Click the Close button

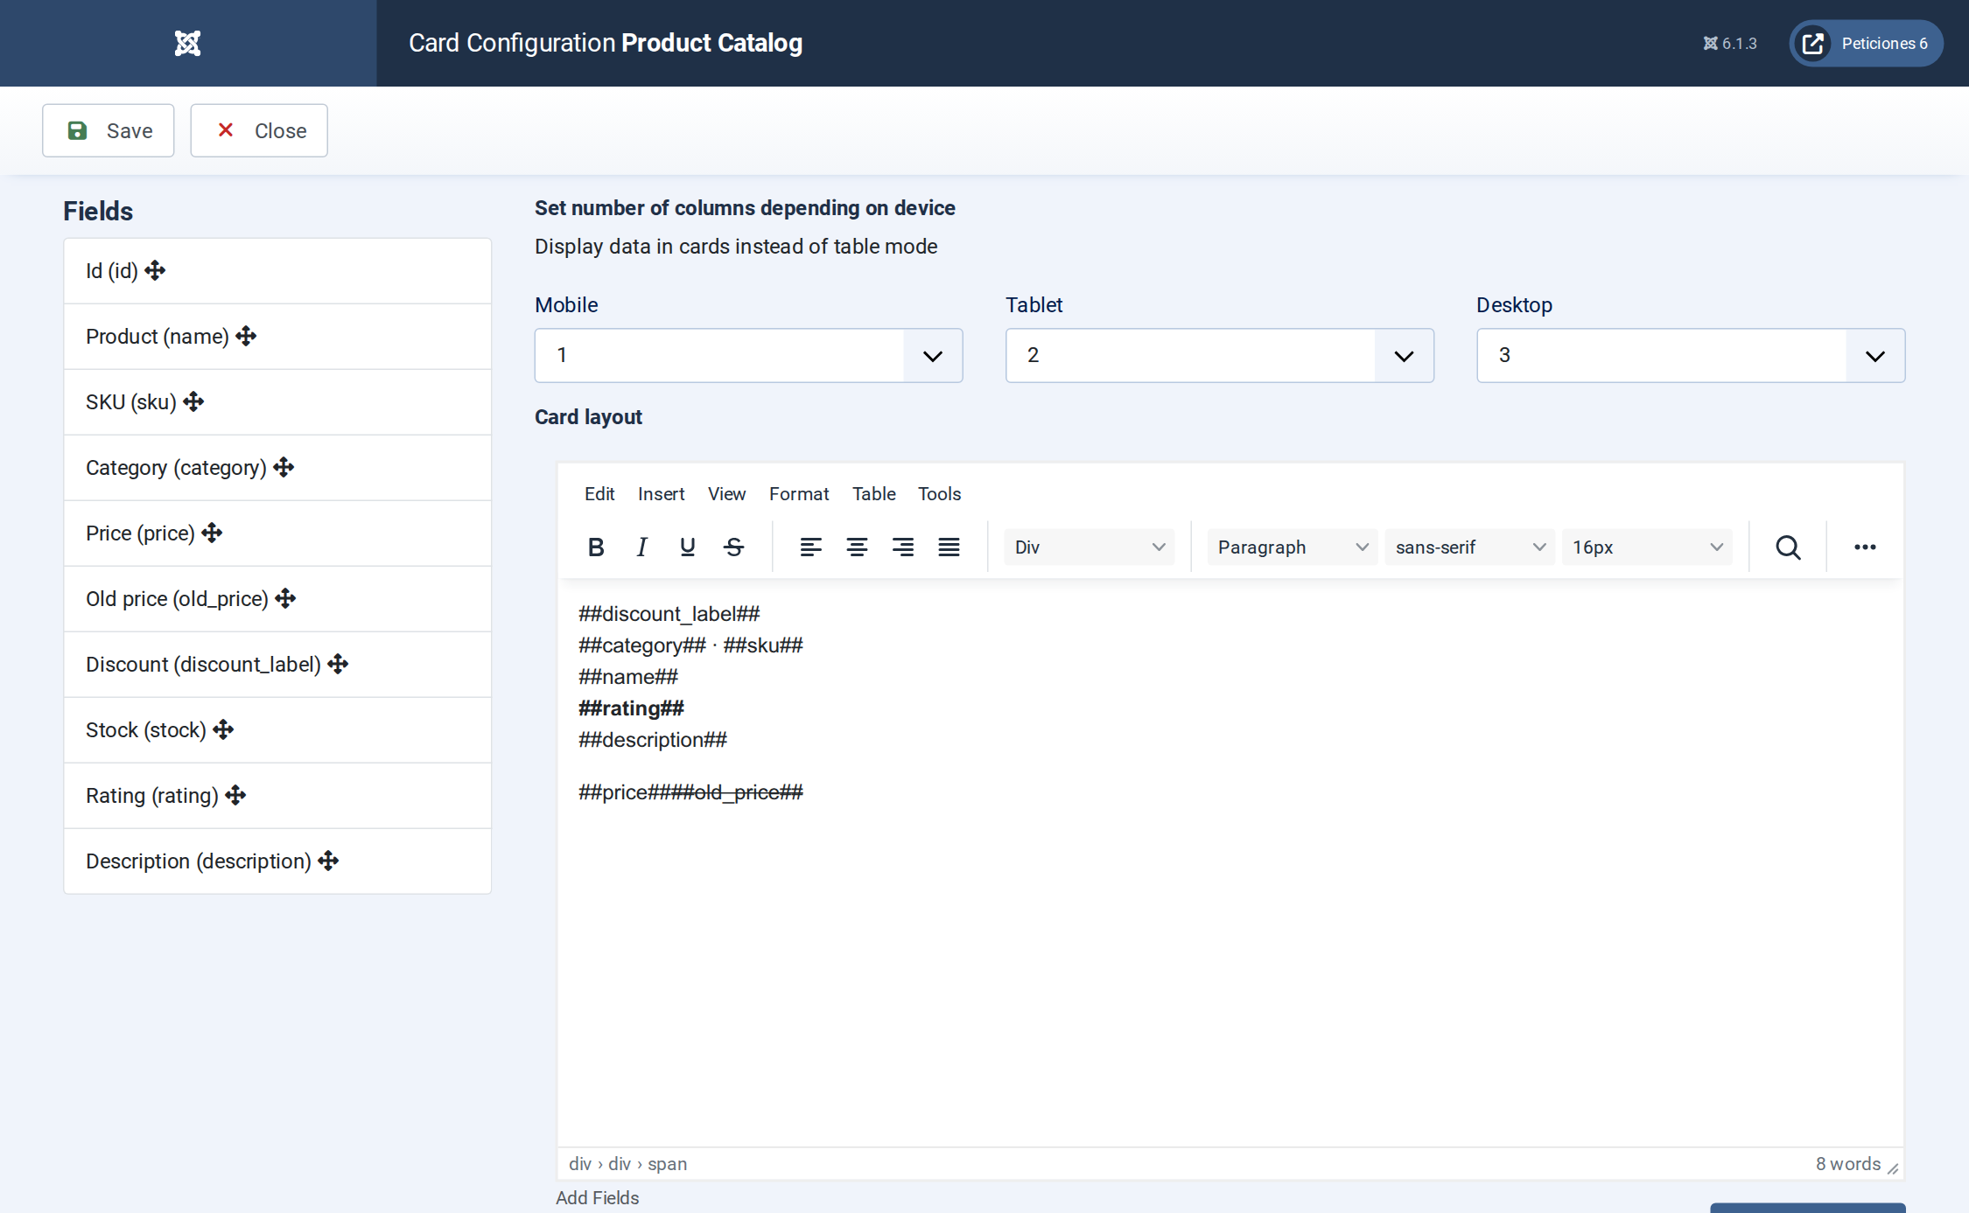point(259,130)
